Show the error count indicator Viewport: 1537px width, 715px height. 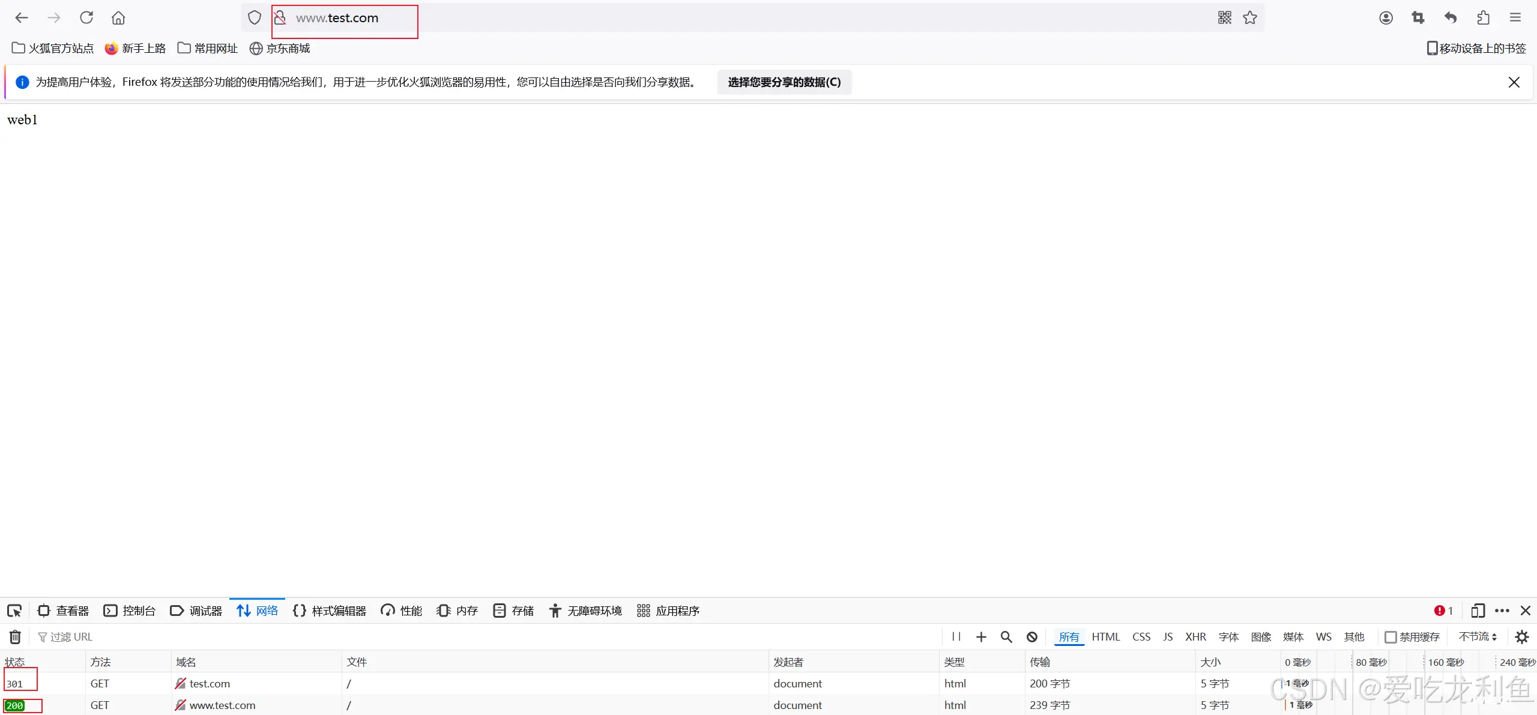(x=1443, y=611)
